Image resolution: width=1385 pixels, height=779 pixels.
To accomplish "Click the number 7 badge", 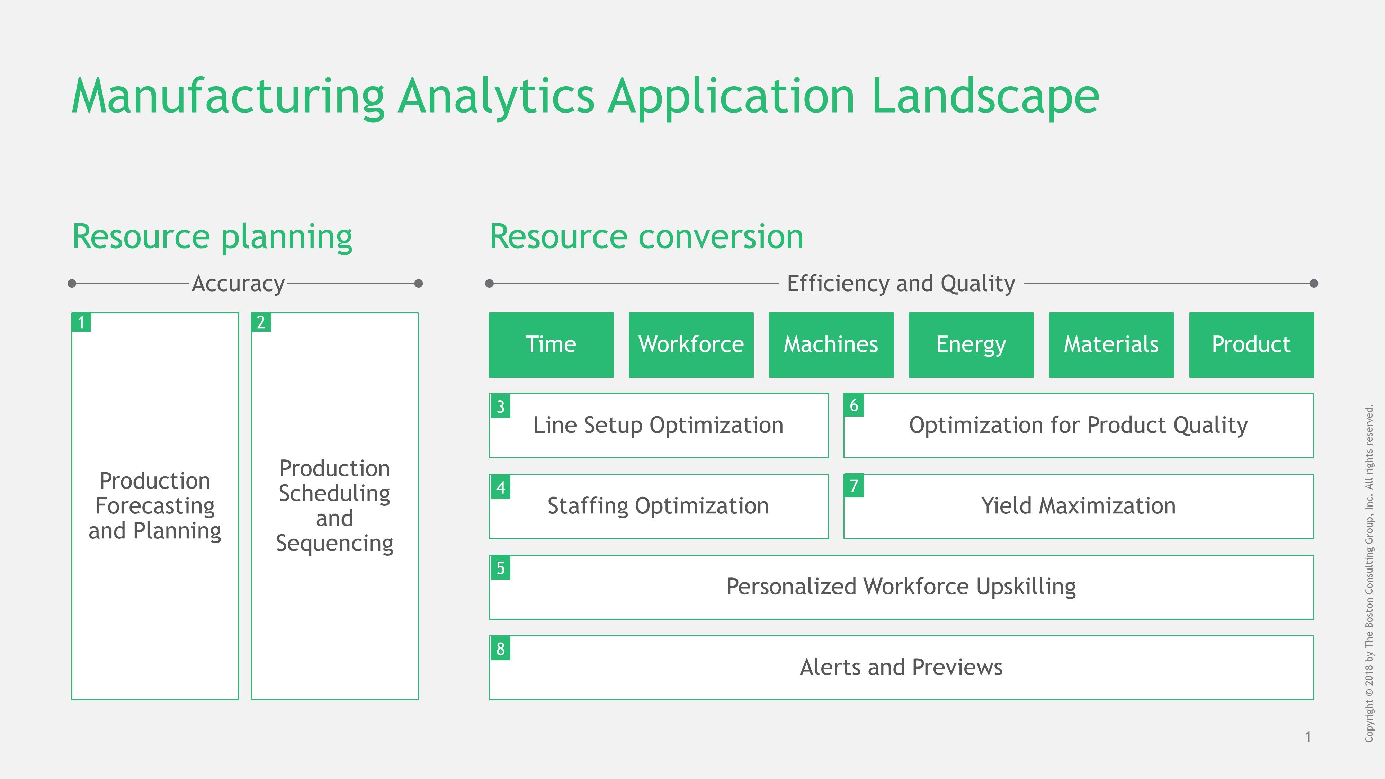I will tap(854, 485).
